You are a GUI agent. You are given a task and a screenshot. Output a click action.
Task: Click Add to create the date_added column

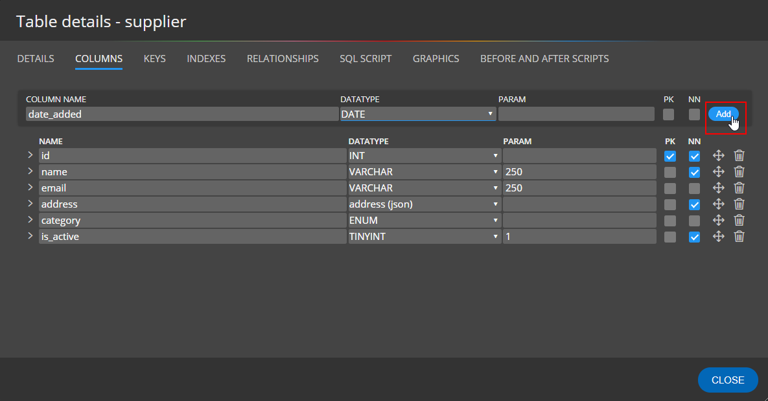[x=723, y=114]
